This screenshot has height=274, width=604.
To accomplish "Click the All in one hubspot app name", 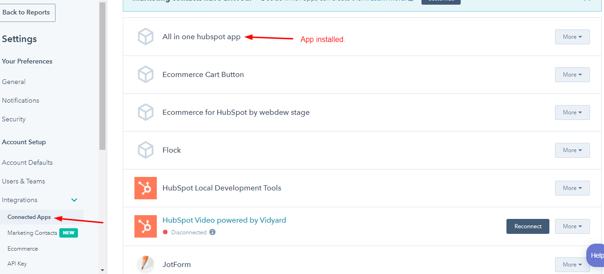I will coord(202,37).
